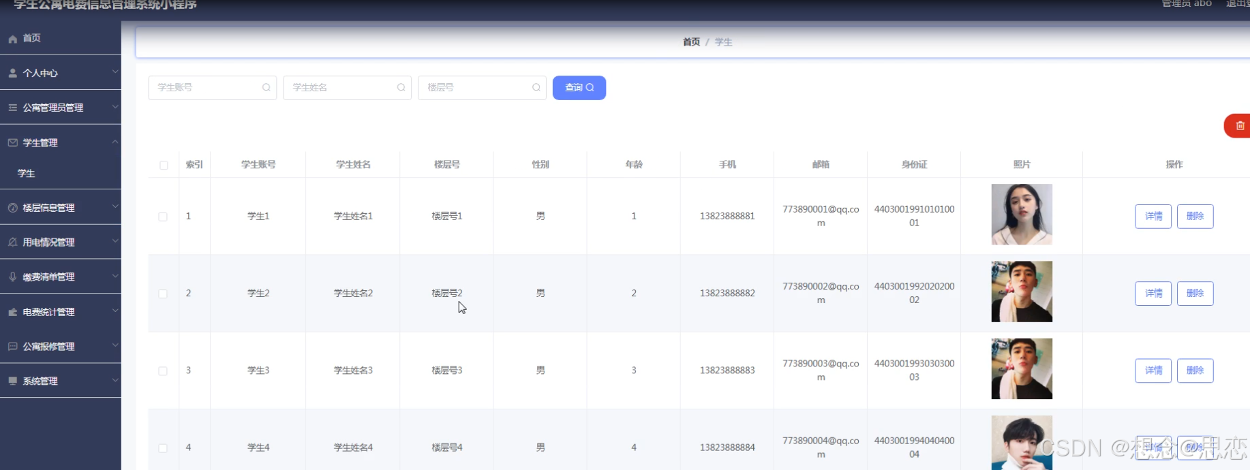Collapse the 学生管理 chevron
The image size is (1250, 470).
click(115, 142)
